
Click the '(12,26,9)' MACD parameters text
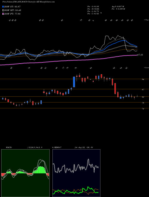point(32,147)
